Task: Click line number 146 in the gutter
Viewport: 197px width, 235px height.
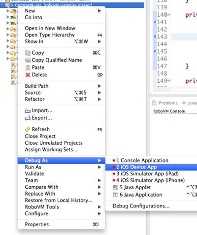Action: 162,59
